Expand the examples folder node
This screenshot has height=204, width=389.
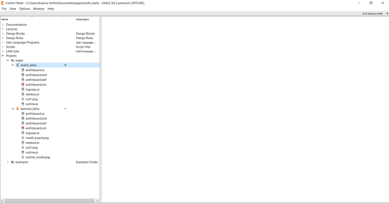(x=8, y=162)
